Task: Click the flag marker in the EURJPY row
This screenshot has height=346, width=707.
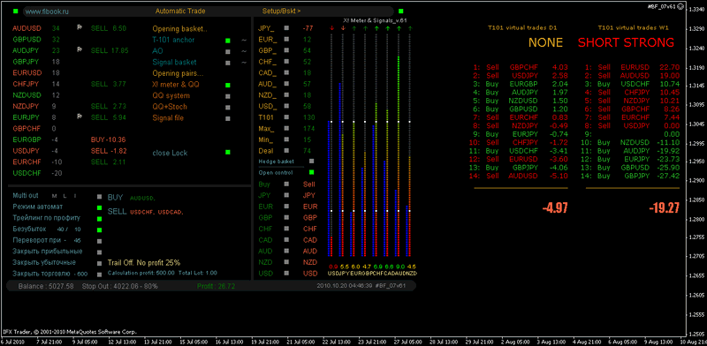Action: click(80, 117)
